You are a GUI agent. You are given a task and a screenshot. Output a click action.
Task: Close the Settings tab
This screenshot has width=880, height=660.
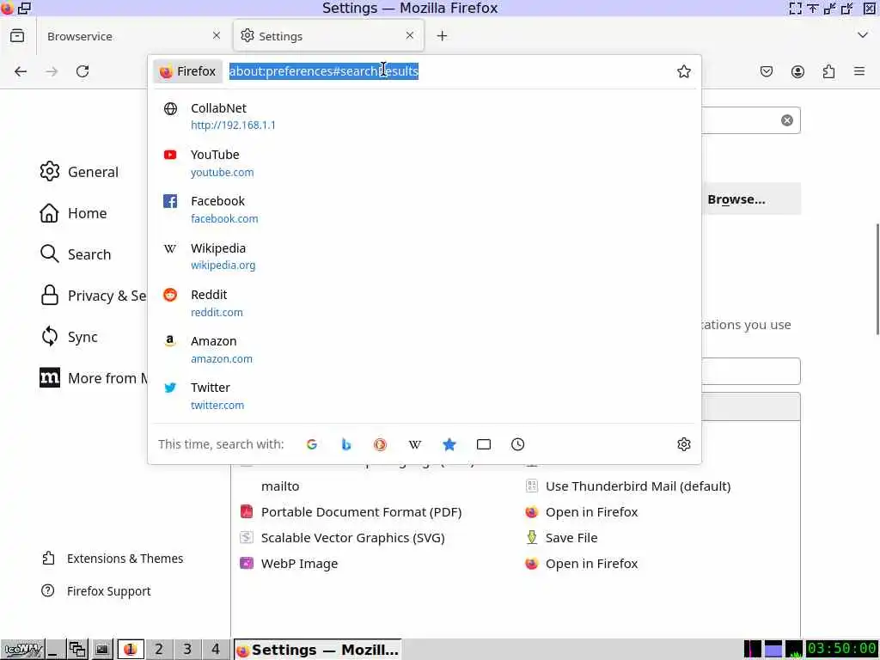click(x=410, y=35)
